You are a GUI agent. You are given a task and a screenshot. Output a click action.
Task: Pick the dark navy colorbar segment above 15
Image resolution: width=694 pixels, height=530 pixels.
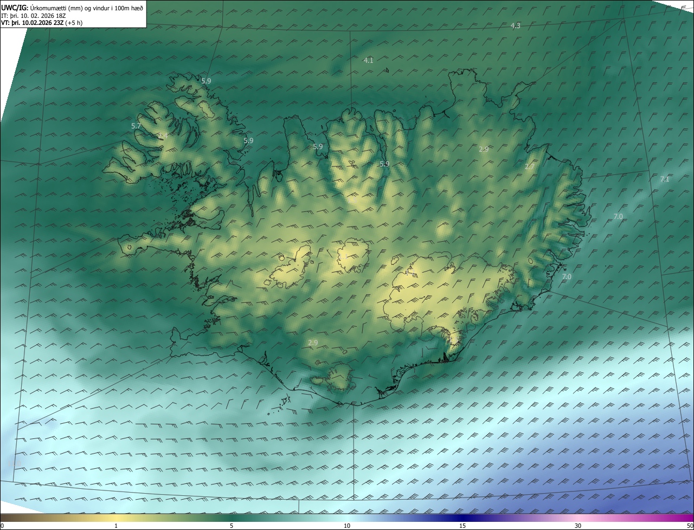point(462,518)
